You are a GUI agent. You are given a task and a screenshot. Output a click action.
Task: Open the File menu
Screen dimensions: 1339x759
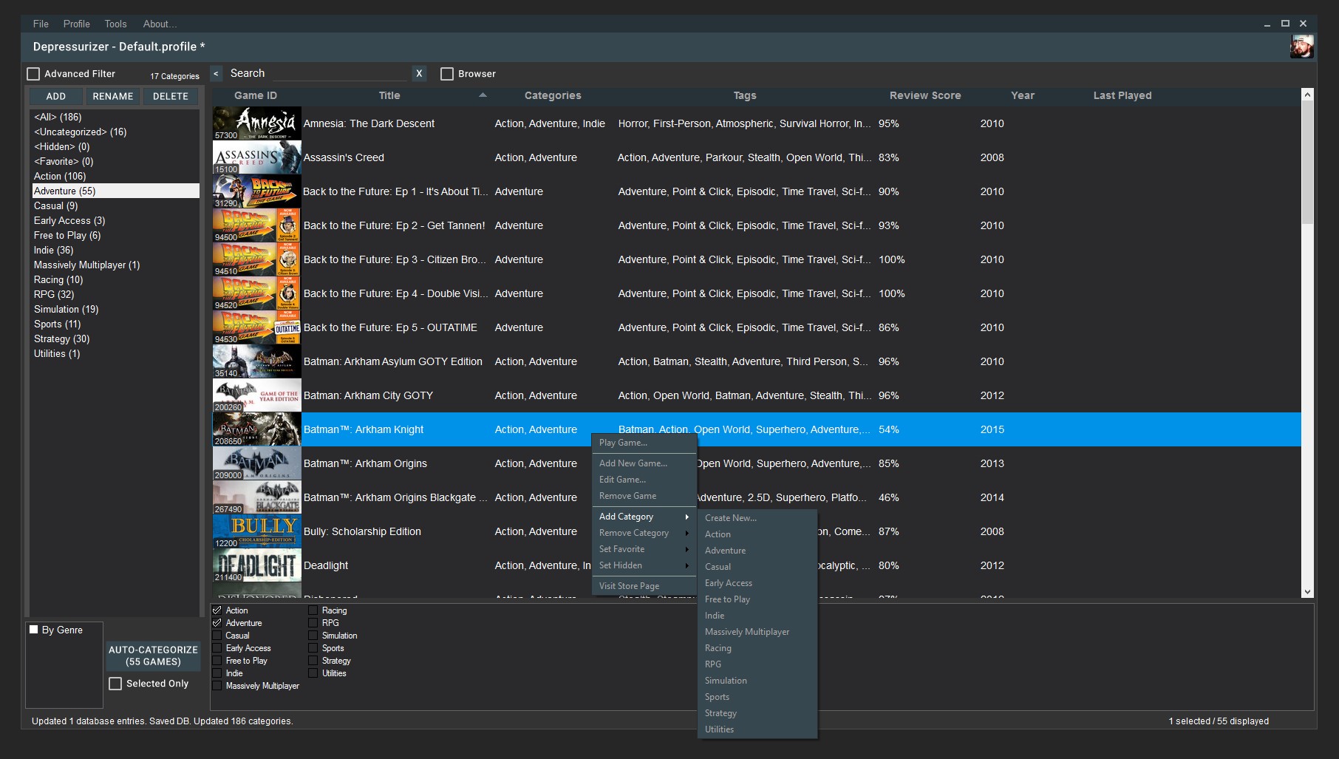(x=41, y=24)
